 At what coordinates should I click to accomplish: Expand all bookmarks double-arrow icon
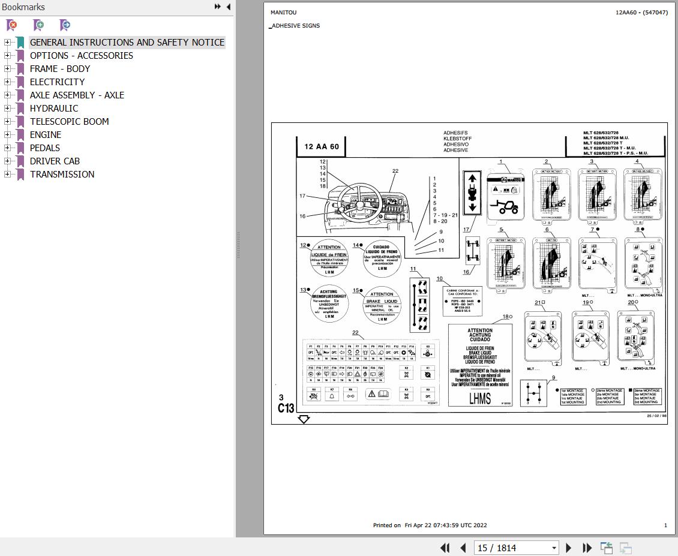point(217,7)
